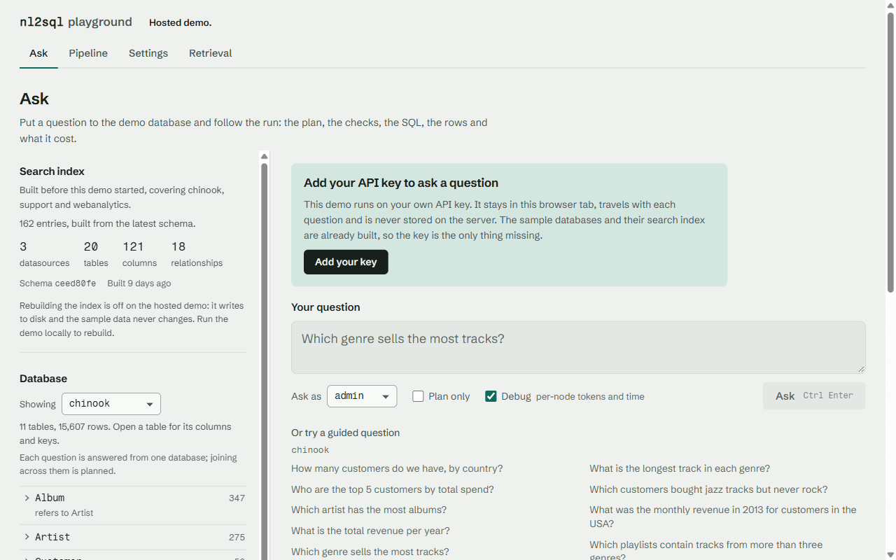Focus the Your question text area
This screenshot has width=896, height=560.
coord(578,347)
